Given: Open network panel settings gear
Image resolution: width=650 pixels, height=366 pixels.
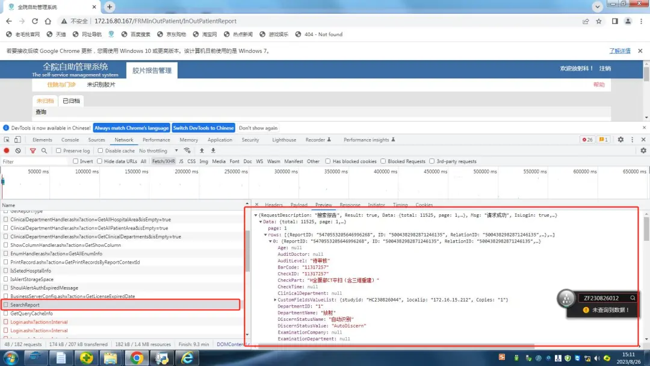Looking at the screenshot, I should tap(643, 150).
